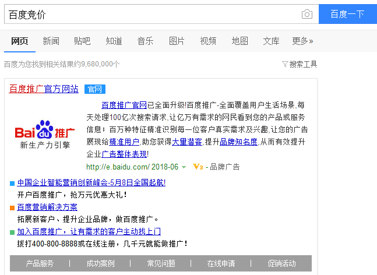Click the 百度一下 search button
377x275 pixels.
(348, 14)
